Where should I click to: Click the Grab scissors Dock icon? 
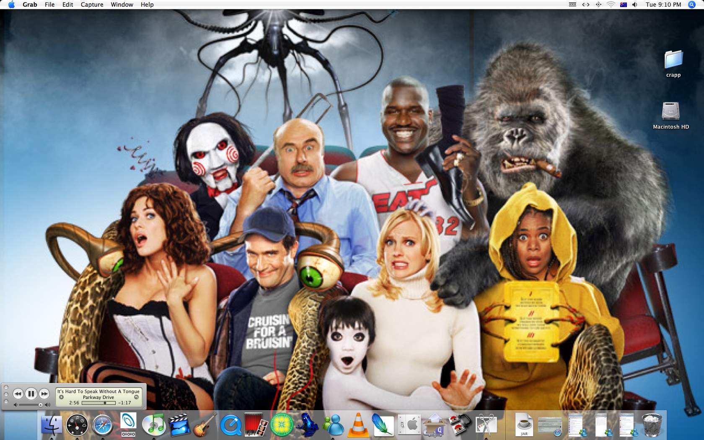point(486,424)
